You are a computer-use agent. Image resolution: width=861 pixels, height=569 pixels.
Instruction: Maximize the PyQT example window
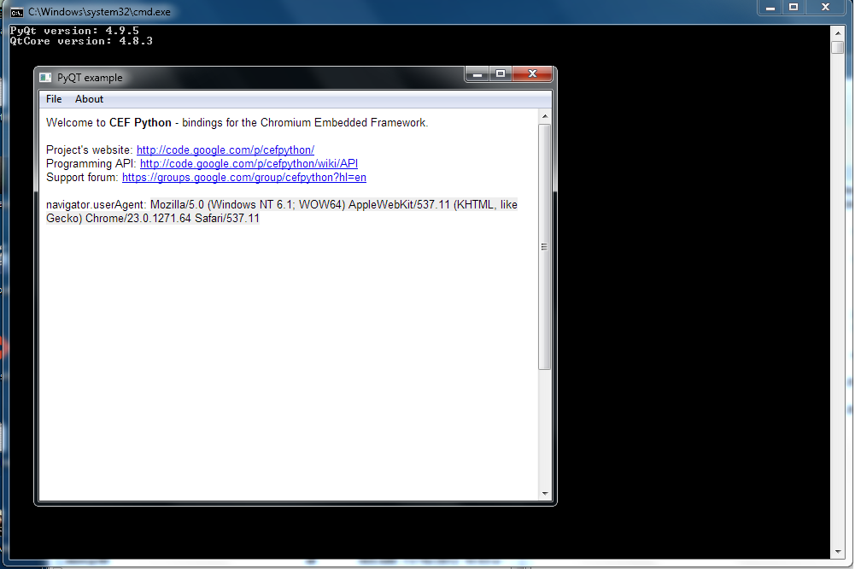pyautogui.click(x=501, y=74)
